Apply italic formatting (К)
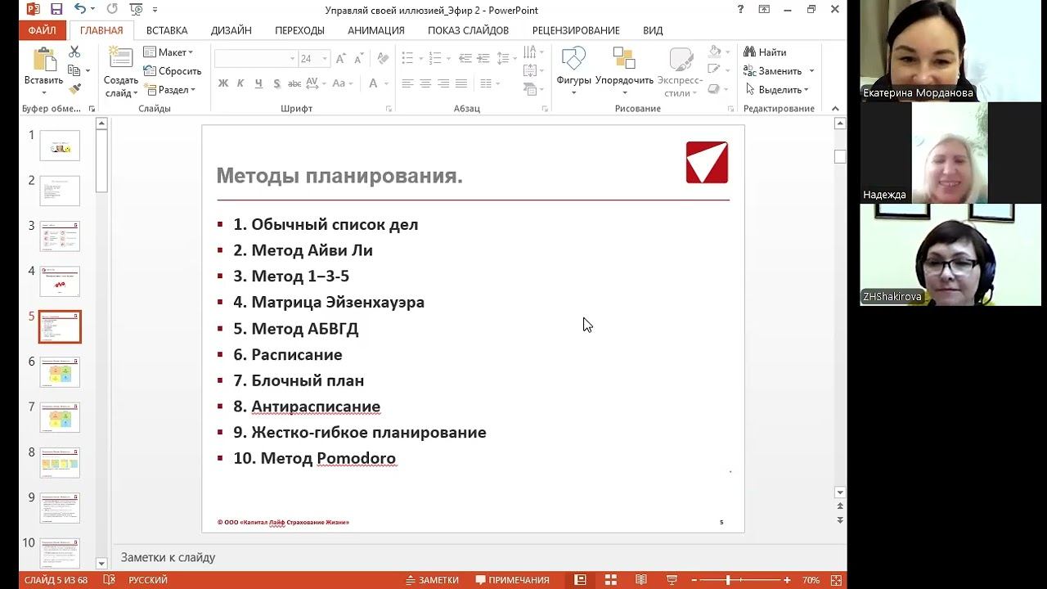 pyautogui.click(x=240, y=83)
